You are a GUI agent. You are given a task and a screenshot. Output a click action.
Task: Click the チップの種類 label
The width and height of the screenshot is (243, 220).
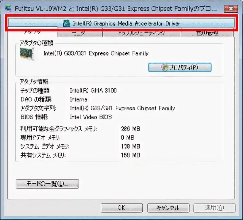pyautogui.click(x=35, y=91)
